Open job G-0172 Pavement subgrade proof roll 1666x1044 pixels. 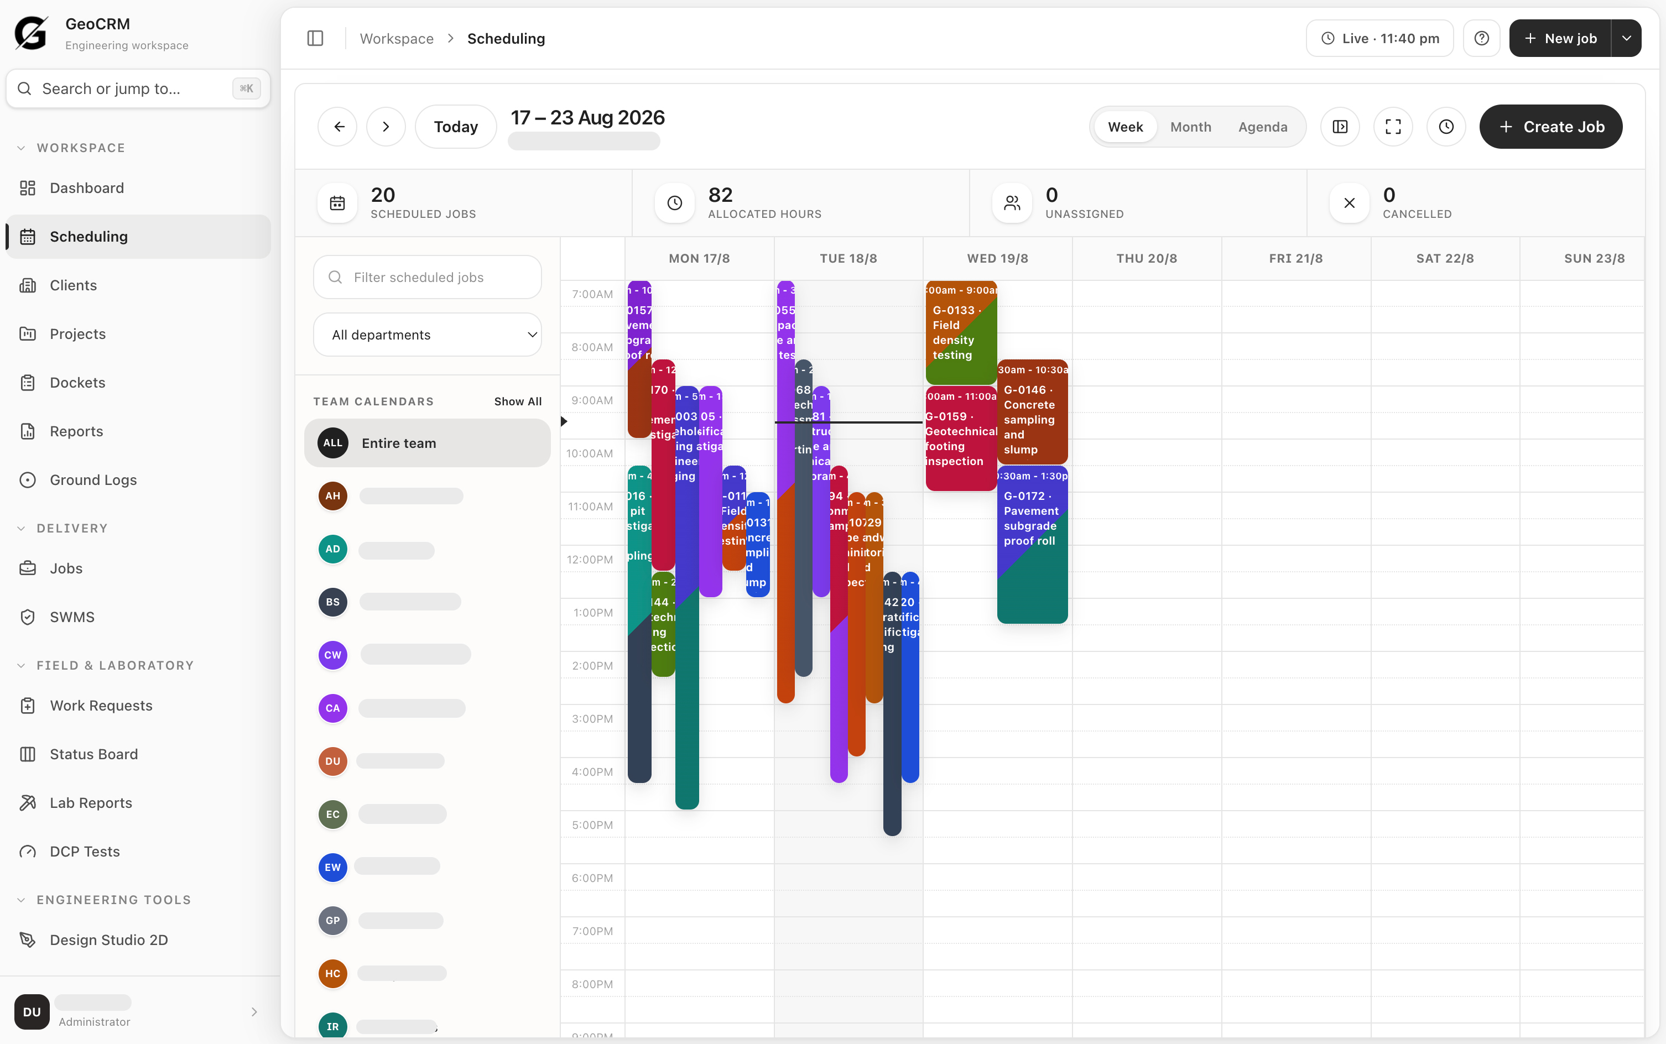pos(1033,544)
